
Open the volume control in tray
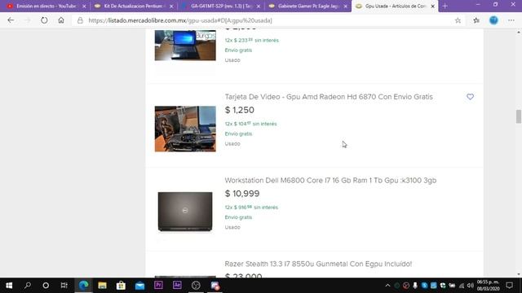[471, 286]
